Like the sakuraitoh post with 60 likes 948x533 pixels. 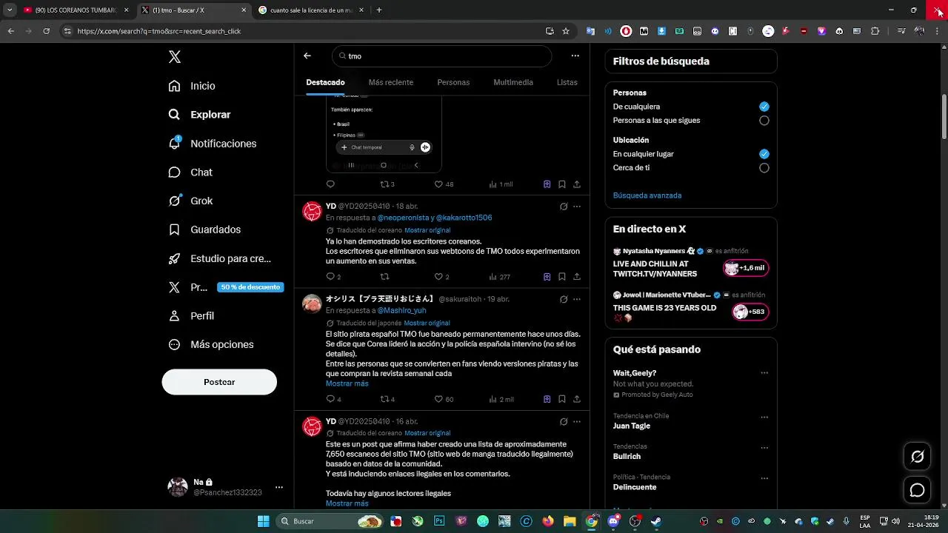[444, 399]
